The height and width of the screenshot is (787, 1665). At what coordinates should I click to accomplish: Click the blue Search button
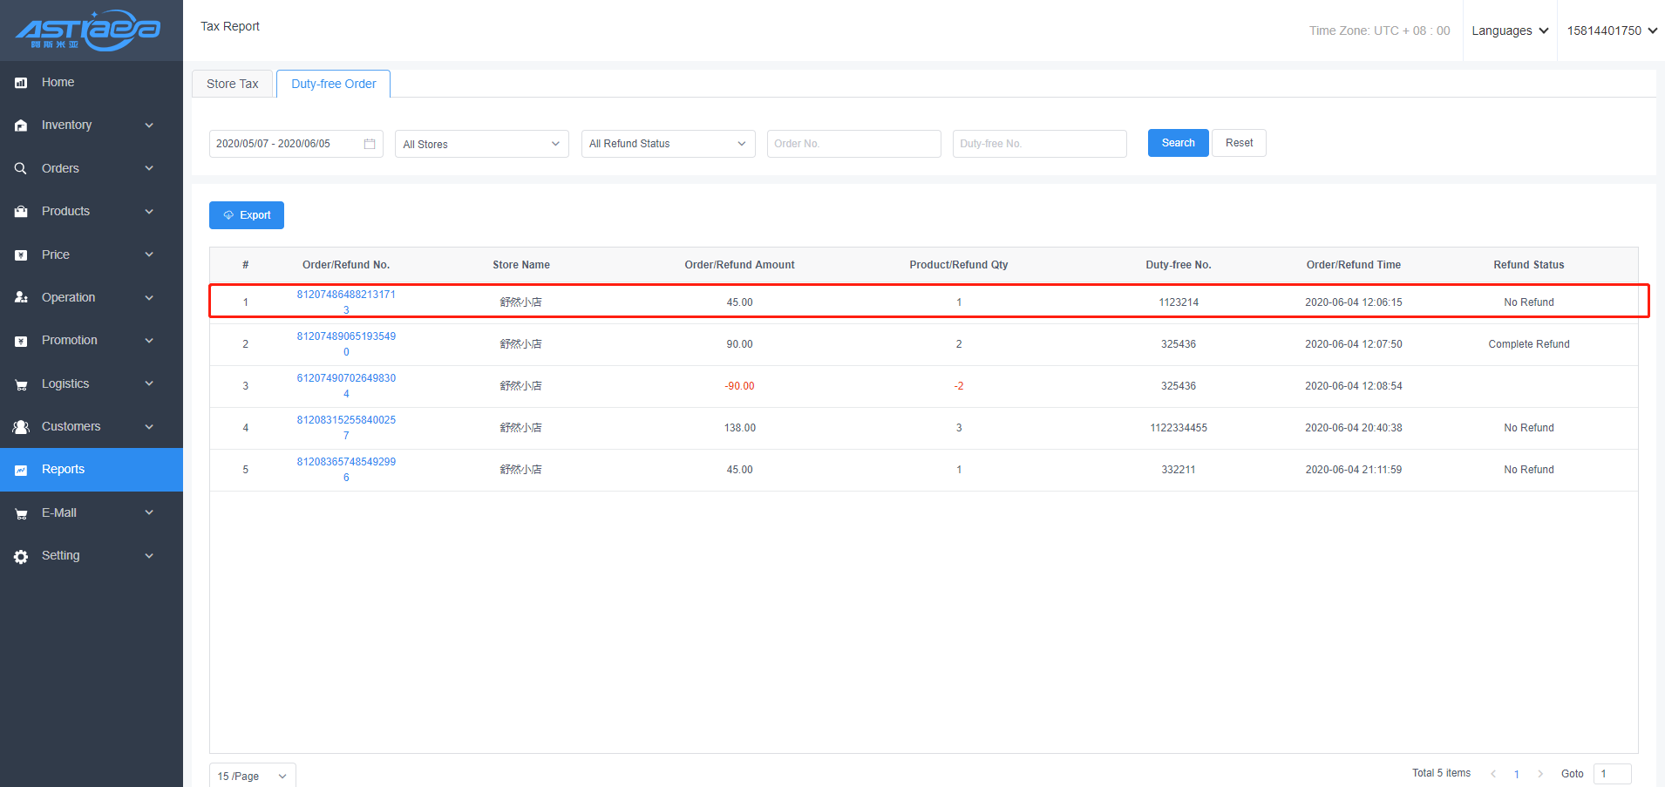coord(1178,143)
